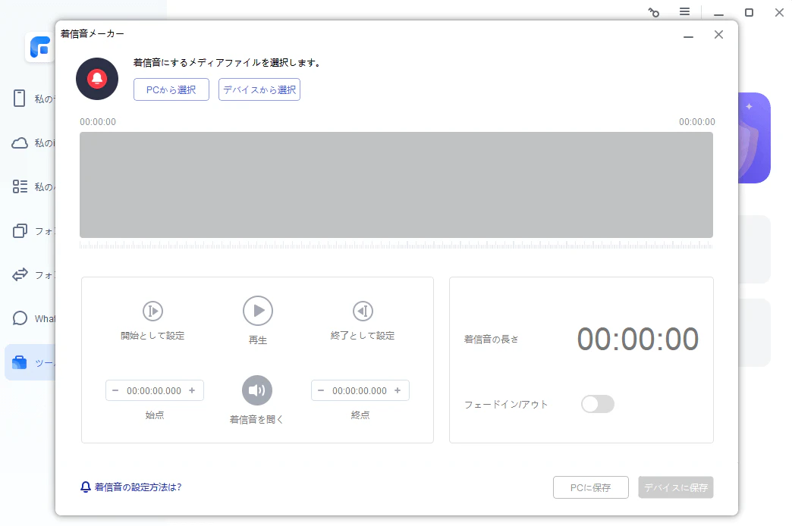
Task: Open the copy squares sidebar icon
Action: [20, 230]
